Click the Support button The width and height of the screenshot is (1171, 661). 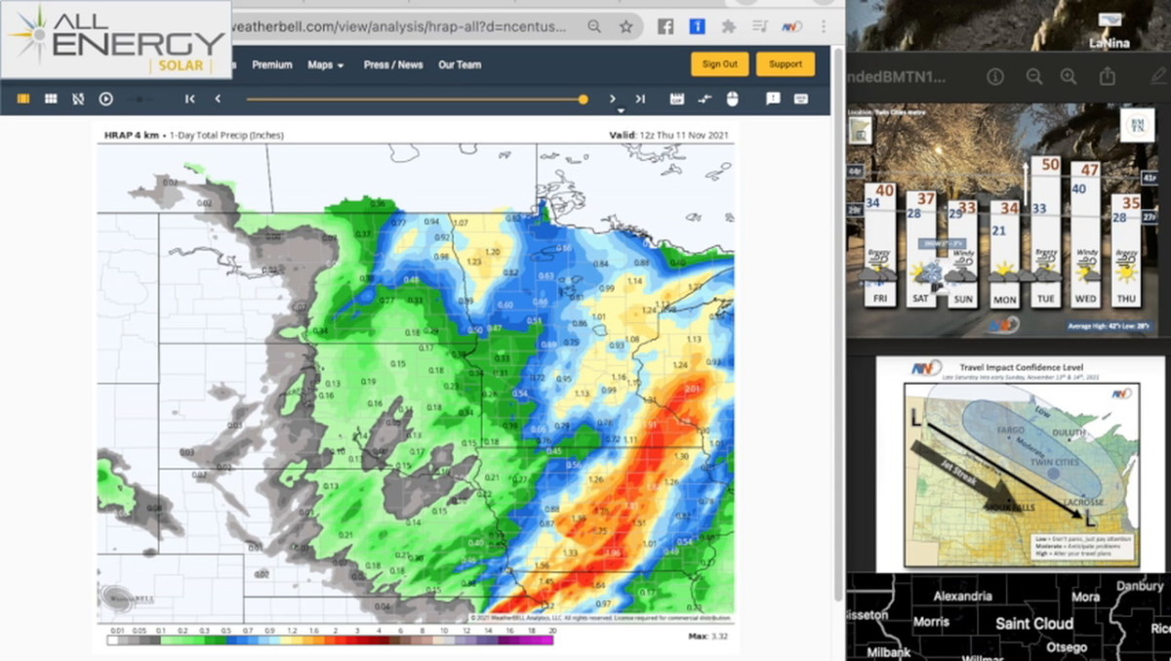point(785,62)
